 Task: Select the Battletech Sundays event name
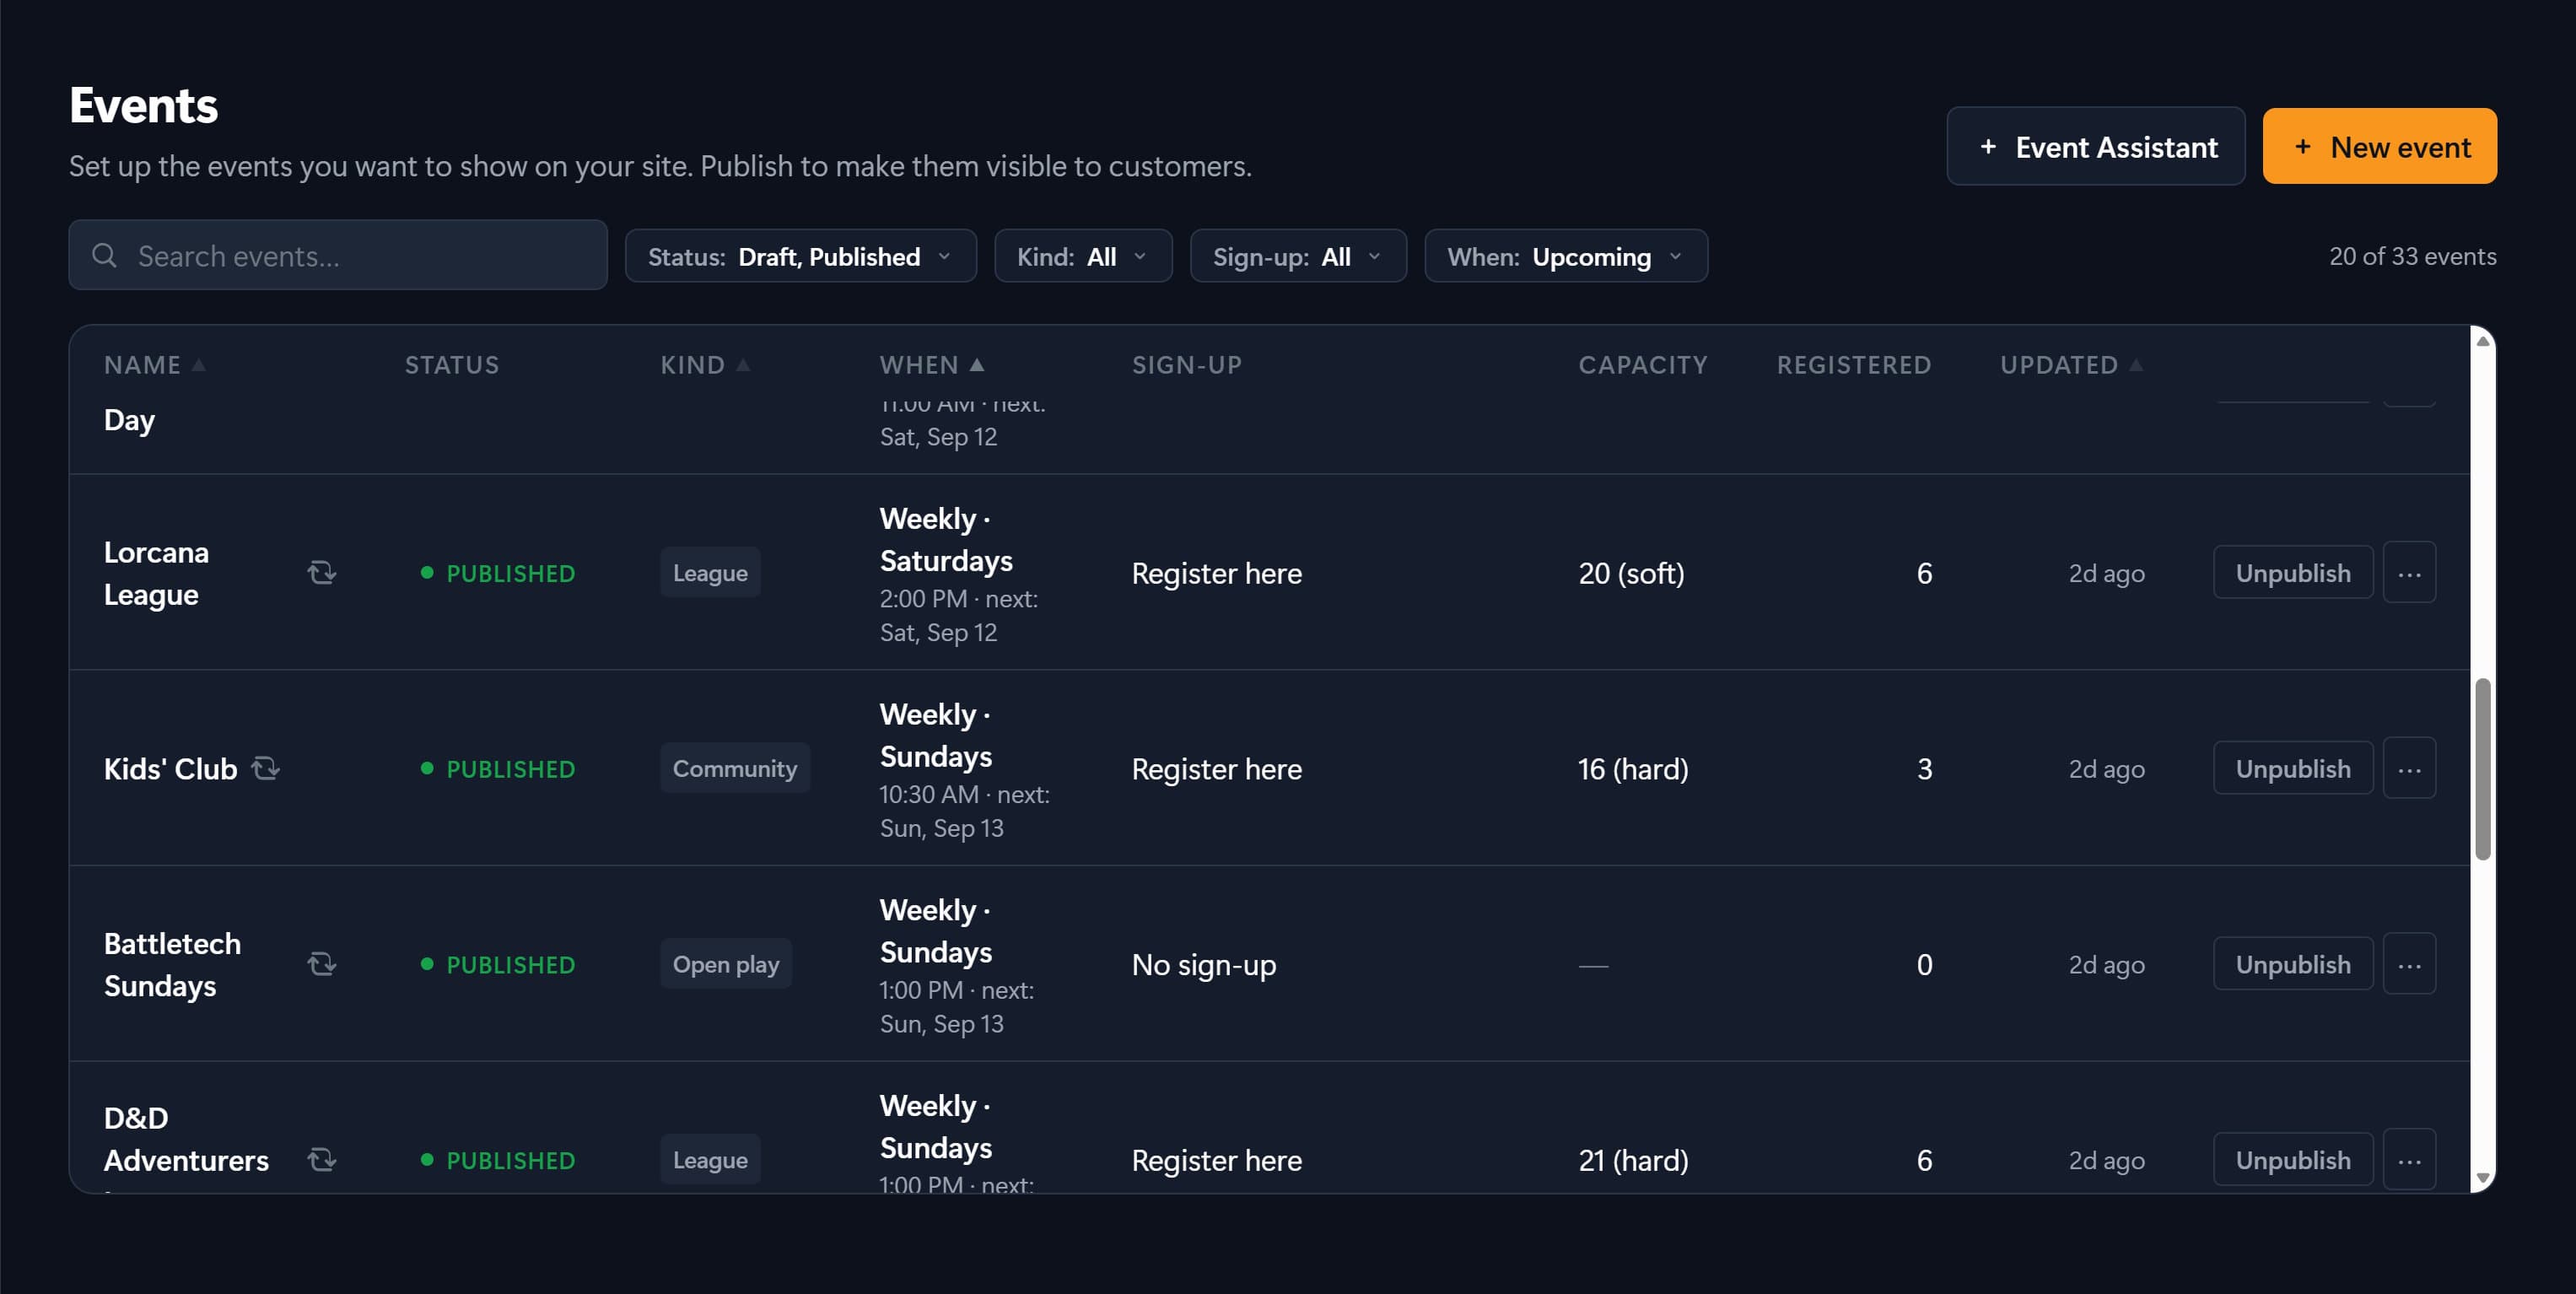click(x=172, y=965)
